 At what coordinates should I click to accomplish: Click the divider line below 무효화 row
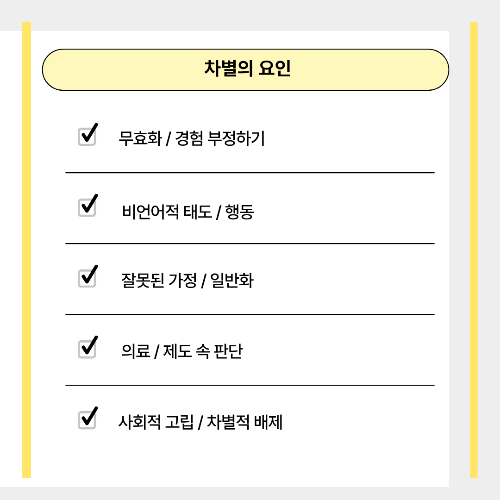point(250,173)
